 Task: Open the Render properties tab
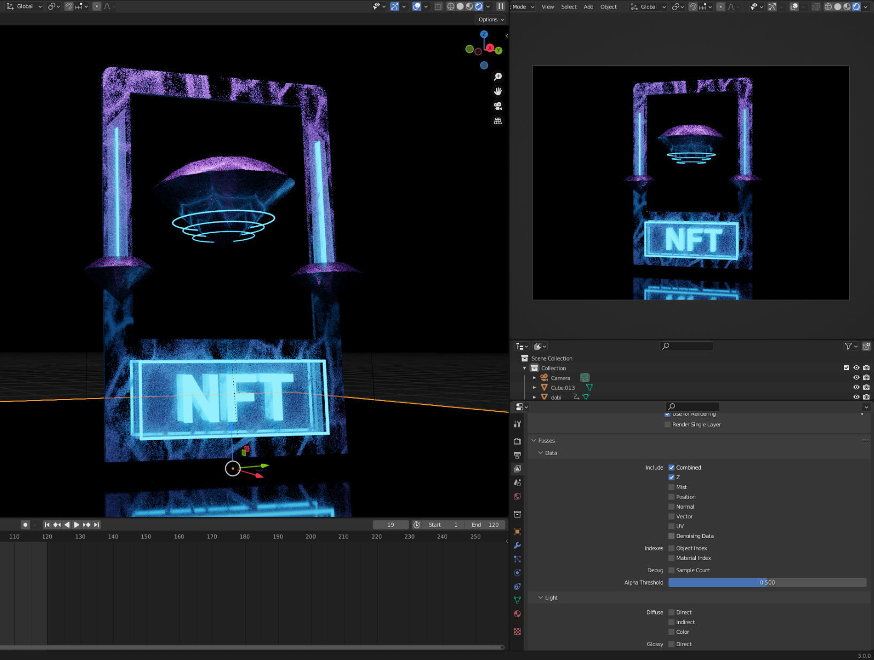click(x=517, y=441)
